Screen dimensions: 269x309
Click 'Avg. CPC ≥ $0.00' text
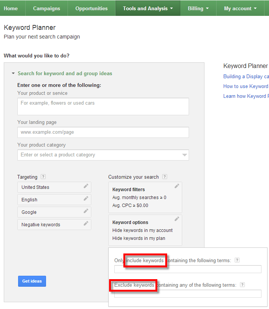[x=130, y=205]
